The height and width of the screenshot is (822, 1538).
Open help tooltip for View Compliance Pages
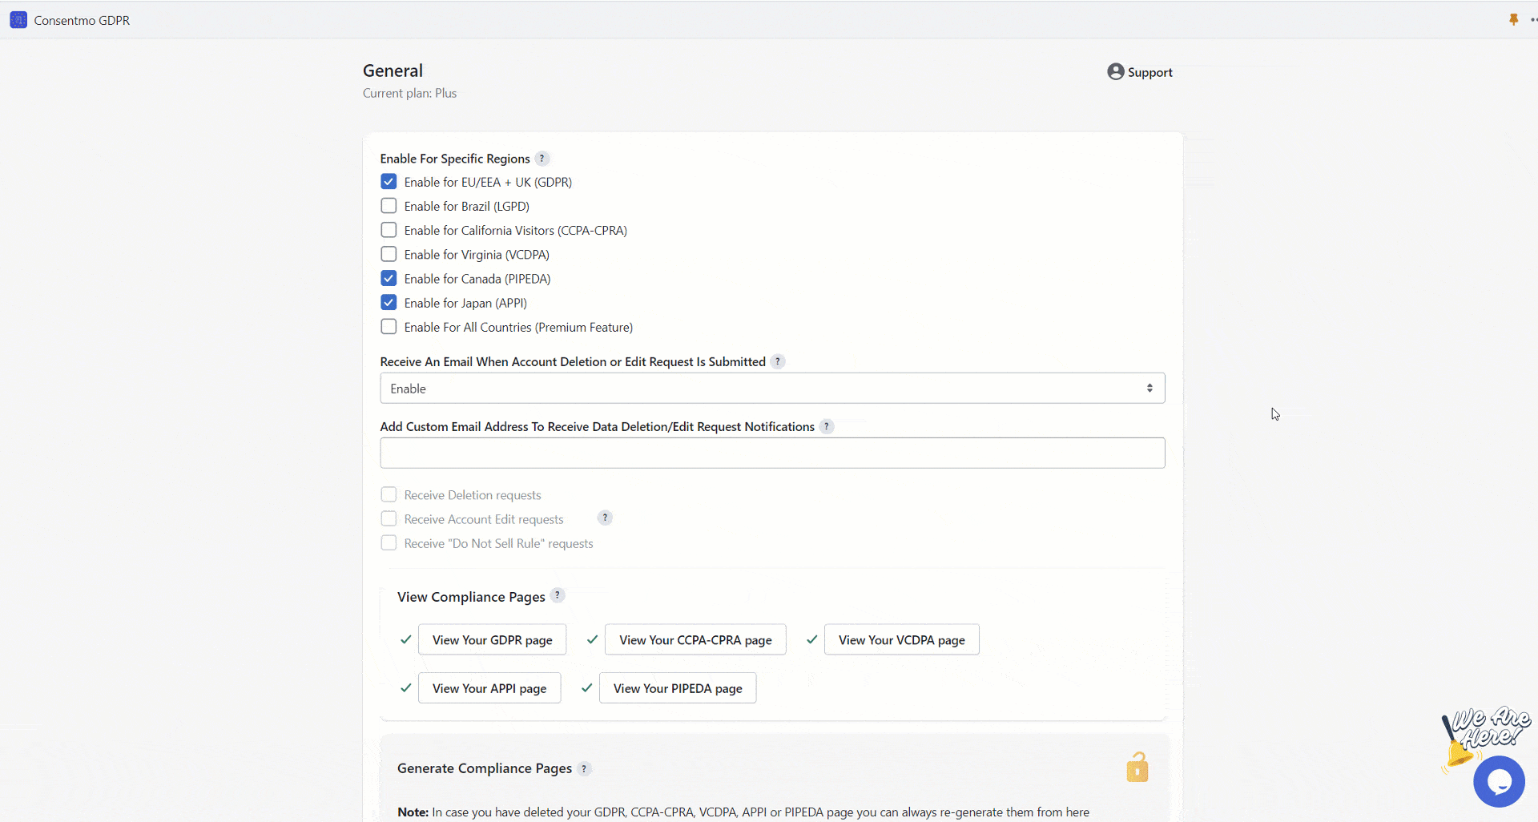pyautogui.click(x=558, y=595)
